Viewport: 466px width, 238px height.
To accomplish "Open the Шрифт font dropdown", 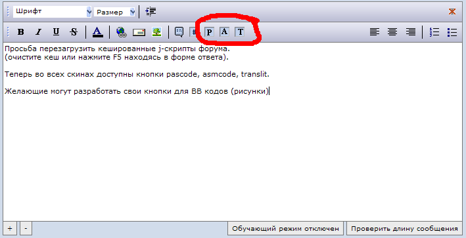I will click(x=52, y=12).
